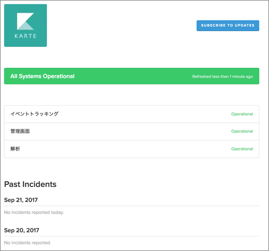Click the イベントトラッキング label text
This screenshot has width=269, height=251.
[x=34, y=114]
